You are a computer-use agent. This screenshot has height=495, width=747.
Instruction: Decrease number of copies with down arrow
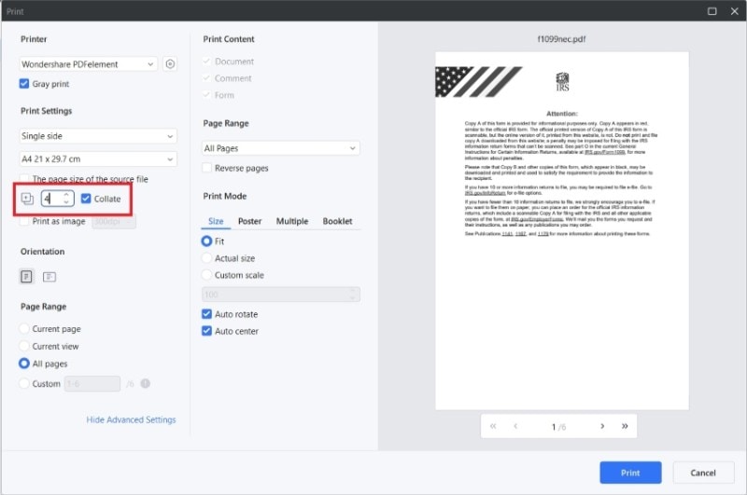pyautogui.click(x=66, y=202)
